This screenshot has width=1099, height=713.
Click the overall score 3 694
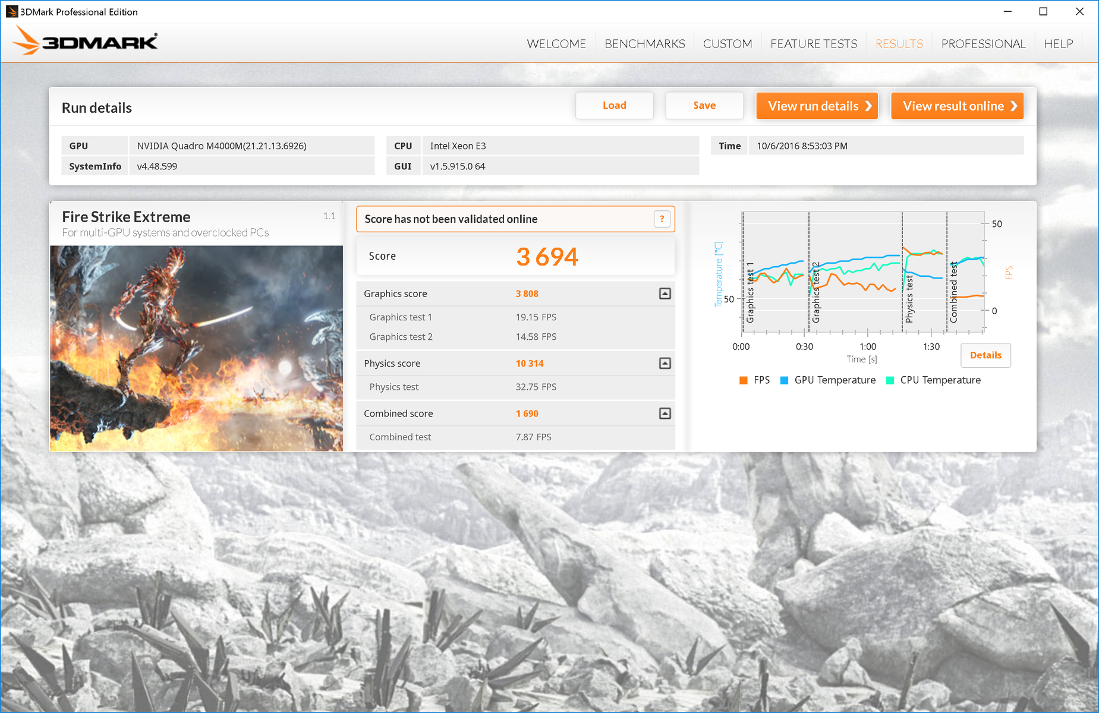[x=547, y=257]
